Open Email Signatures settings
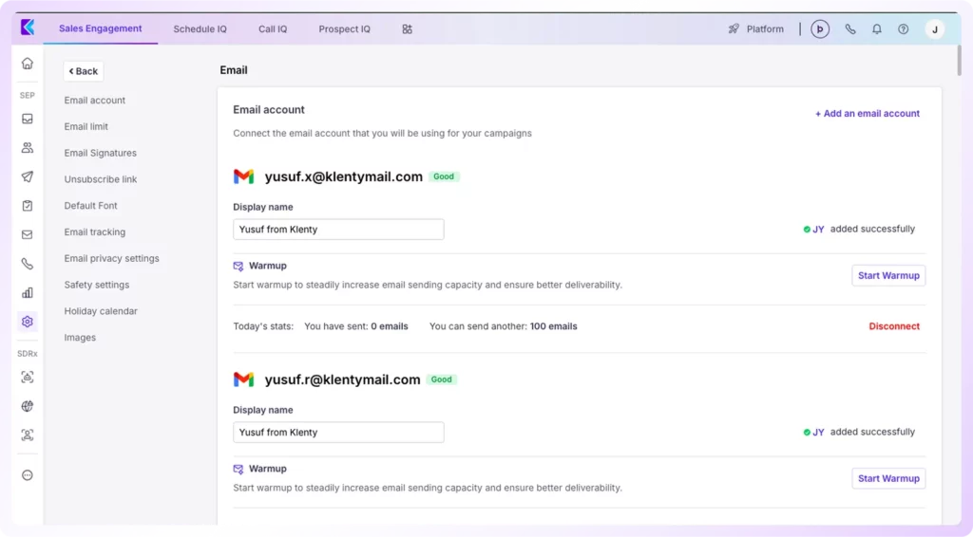 coord(100,153)
